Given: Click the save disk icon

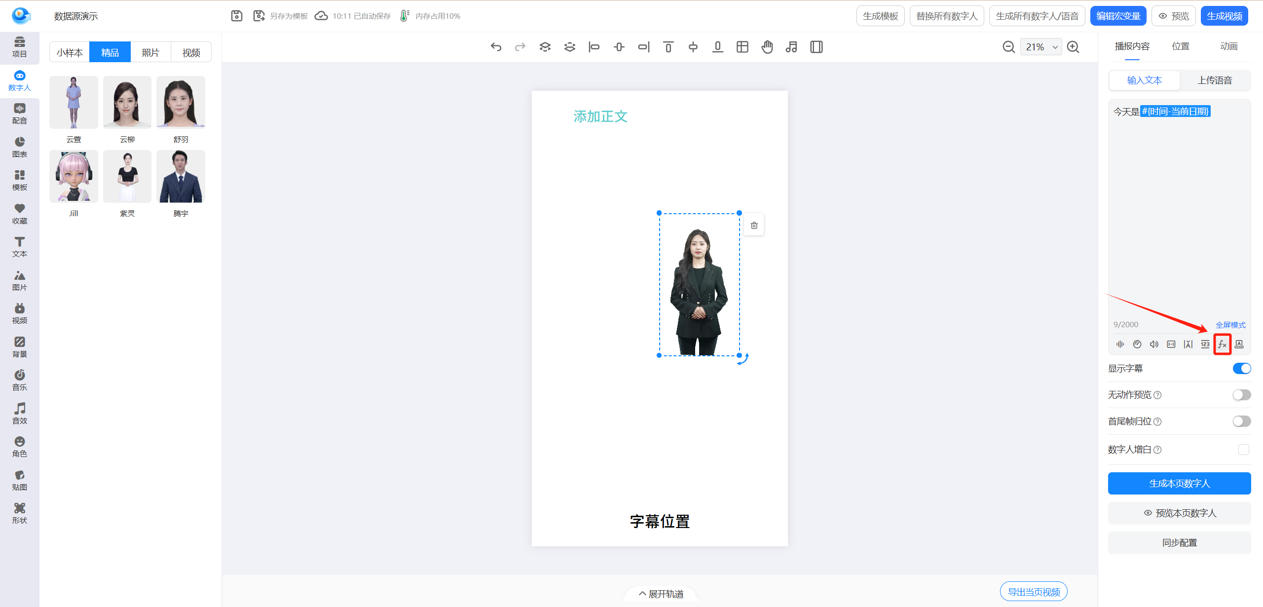Looking at the screenshot, I should tap(237, 16).
